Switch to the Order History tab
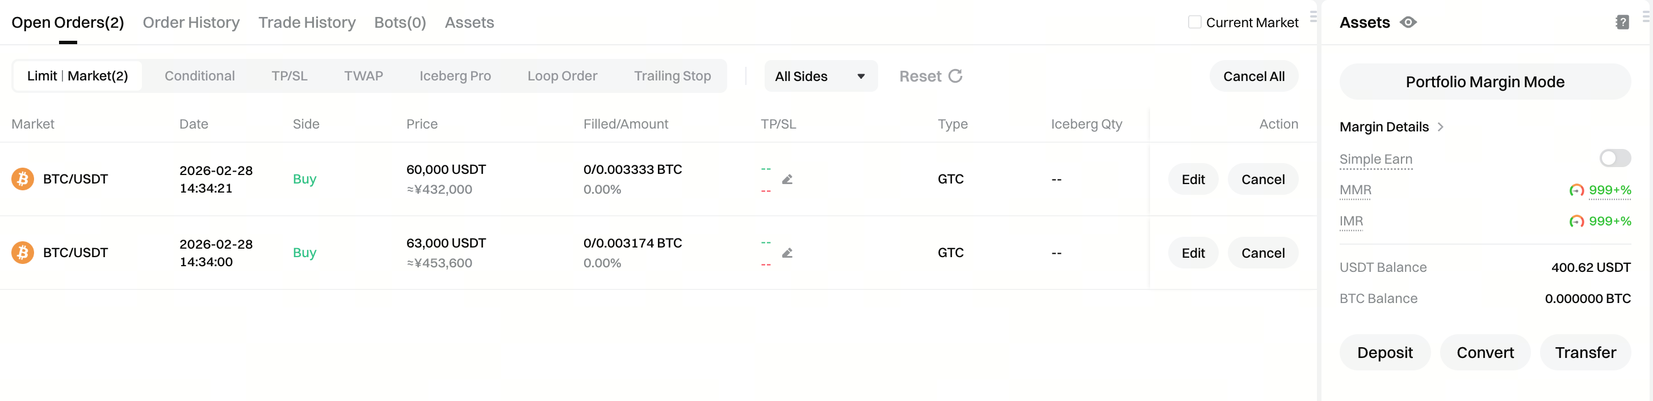Viewport: 1653px width, 401px height. (191, 23)
